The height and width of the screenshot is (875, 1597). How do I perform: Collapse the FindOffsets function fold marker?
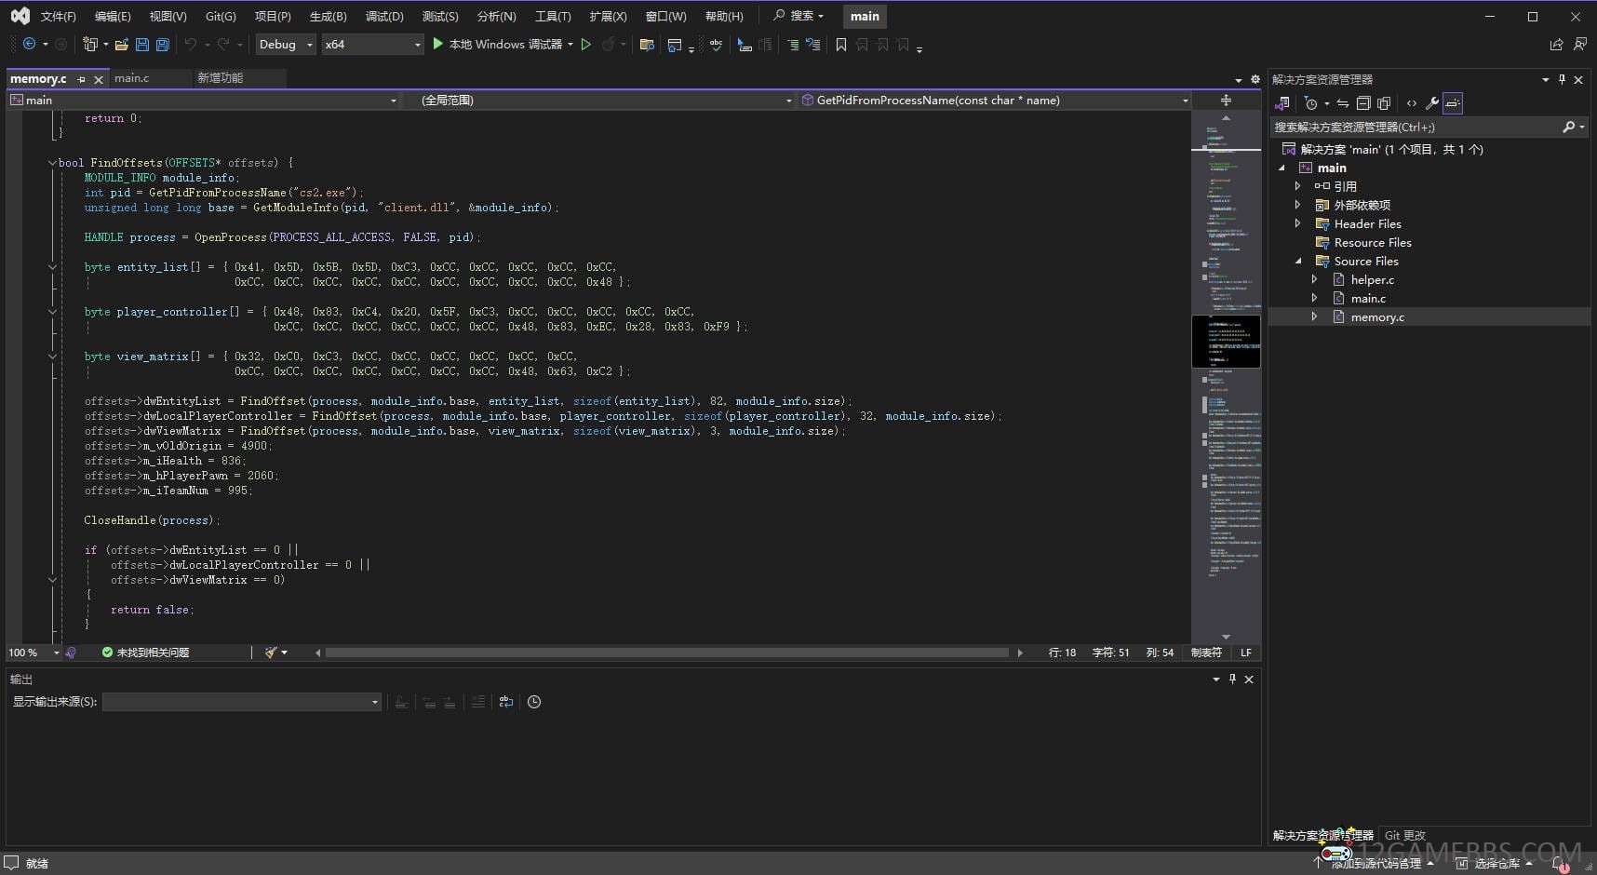(52, 162)
